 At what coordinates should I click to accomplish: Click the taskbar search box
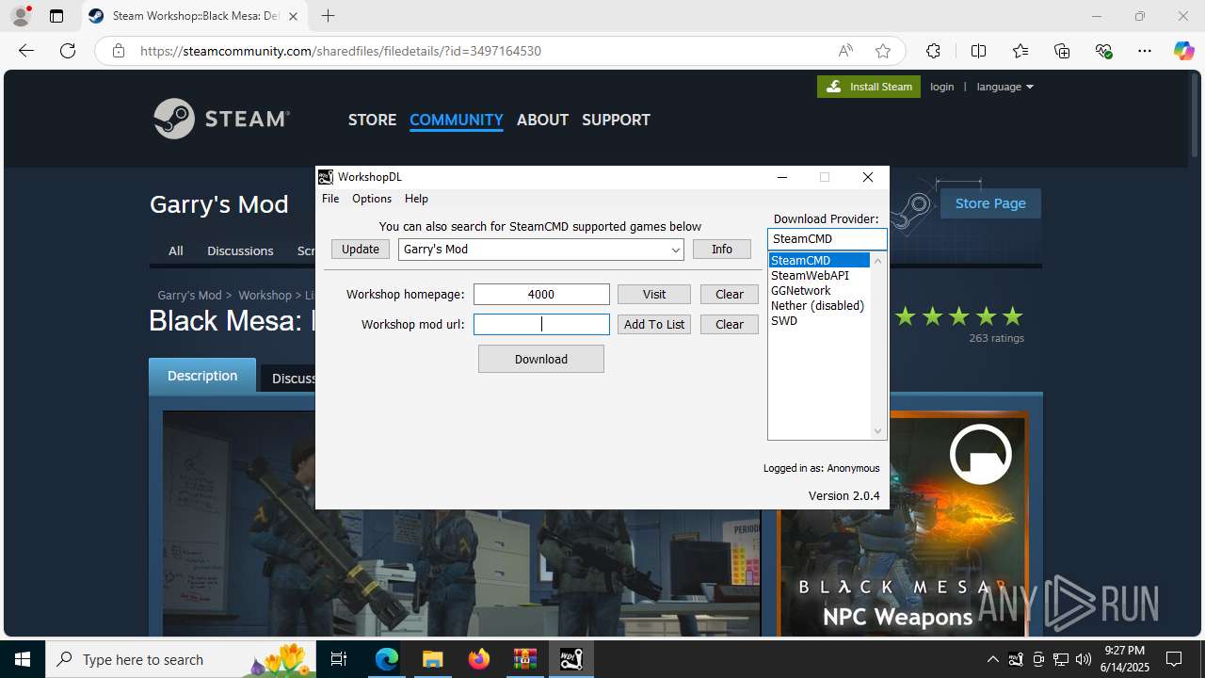tap(181, 659)
